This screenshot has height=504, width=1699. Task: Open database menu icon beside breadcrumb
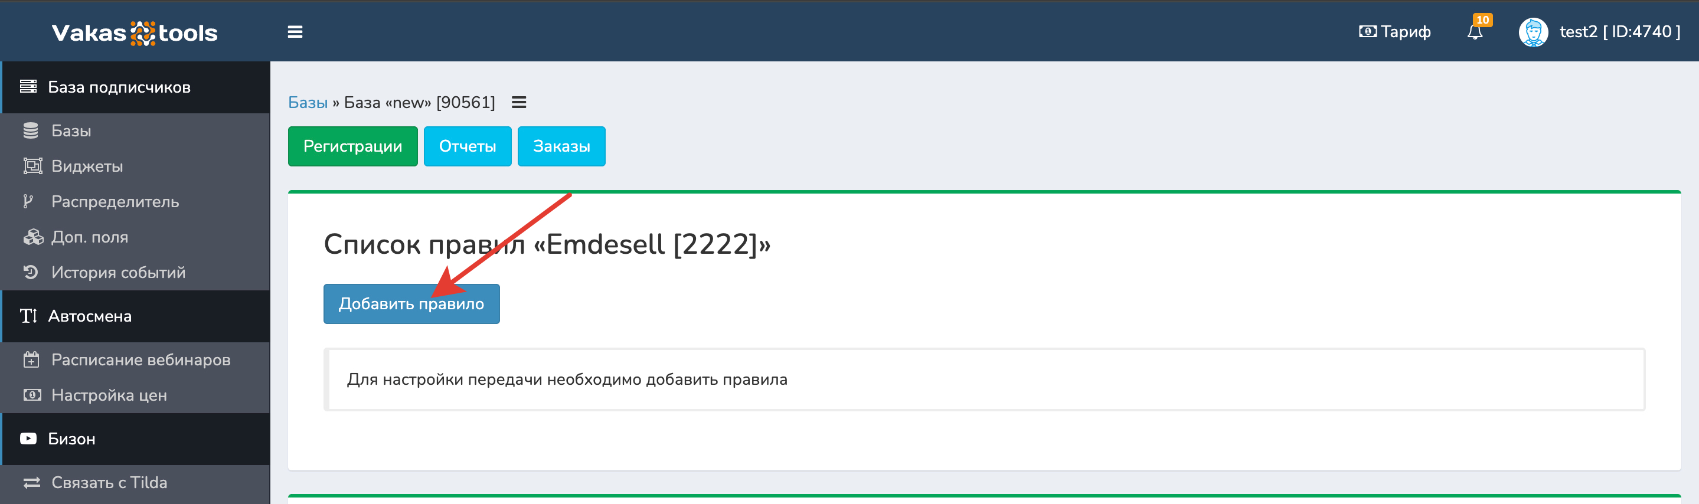coord(519,102)
